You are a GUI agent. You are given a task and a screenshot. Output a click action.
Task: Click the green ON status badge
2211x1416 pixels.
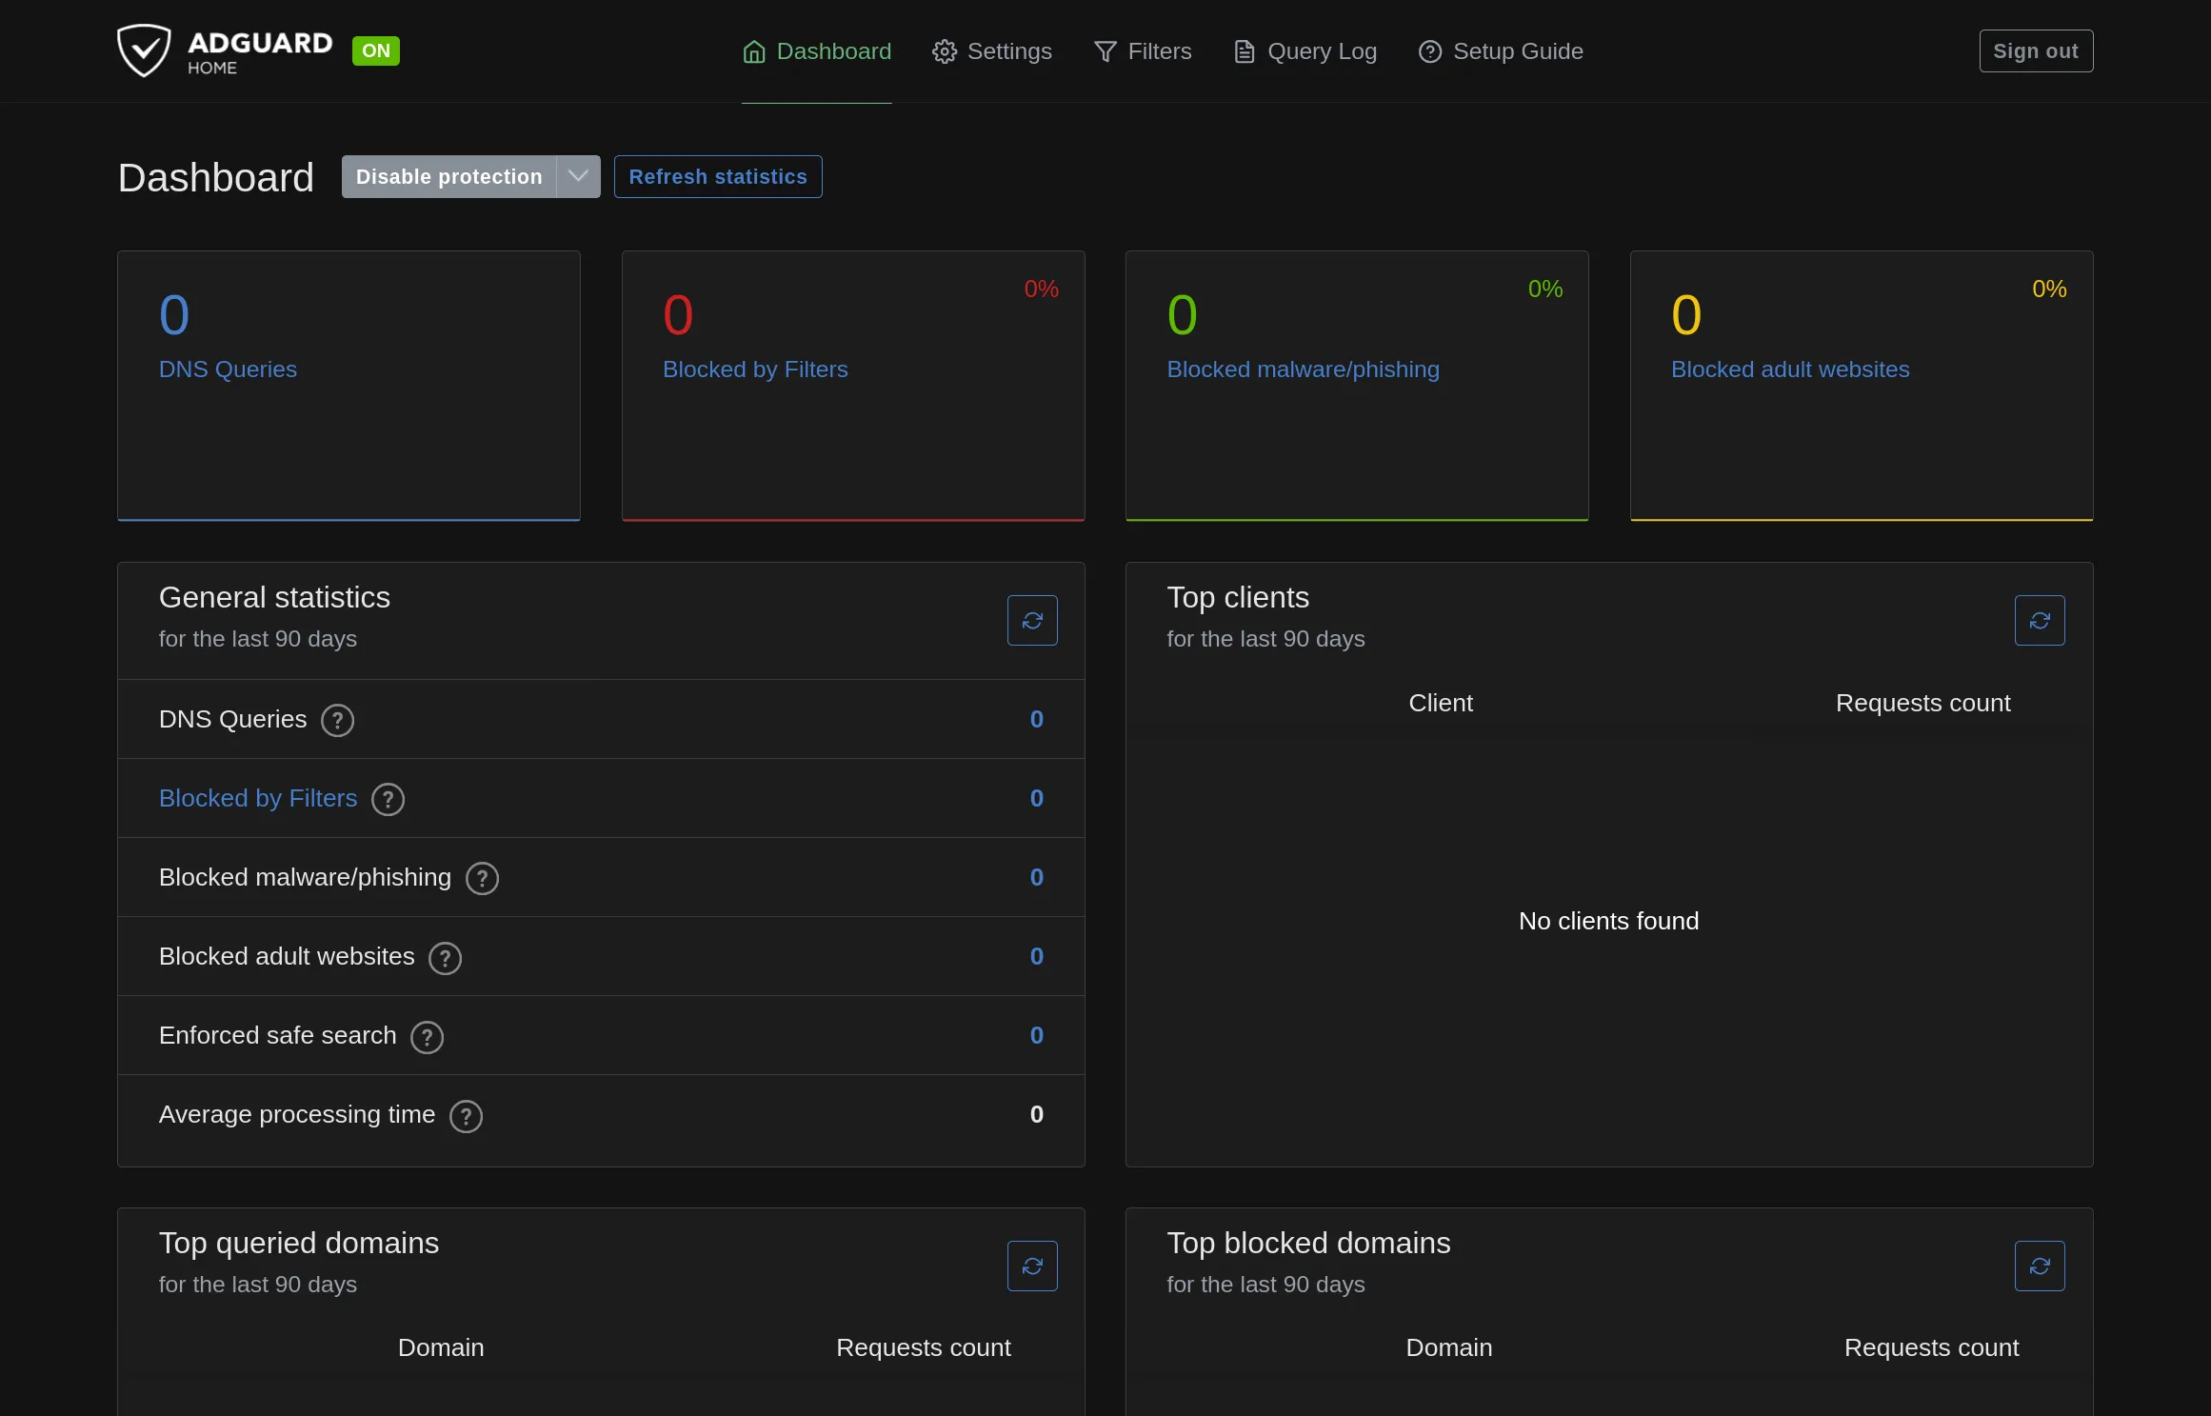(x=376, y=50)
